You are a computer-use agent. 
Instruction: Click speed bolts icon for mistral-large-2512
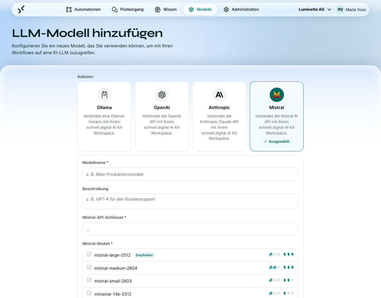point(289,254)
